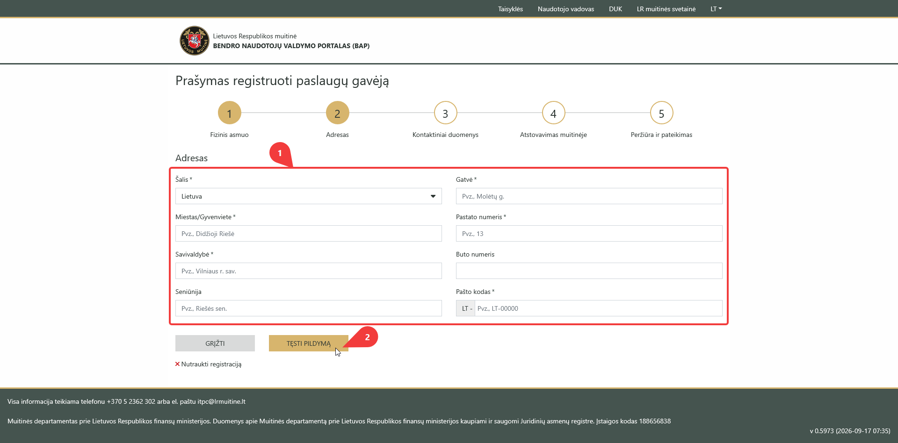This screenshot has height=443, width=898.
Task: Click the BENDRO NAUDOTOJŲ VALDYMO PORTALAS title
Action: click(x=291, y=46)
